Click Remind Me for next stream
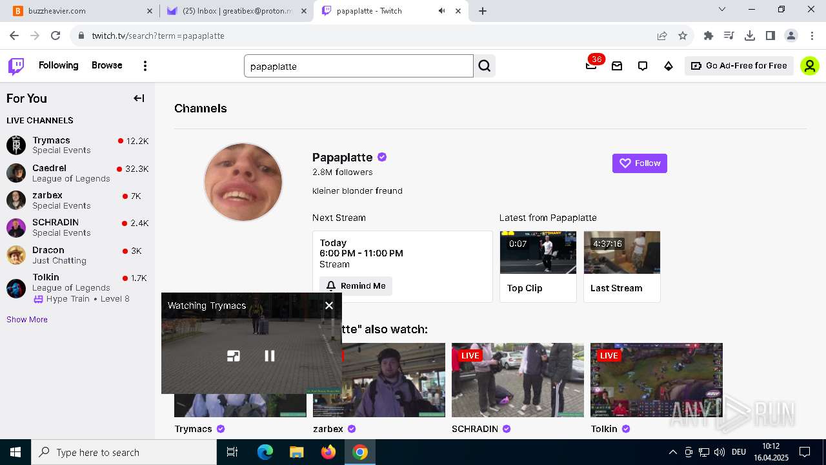The height and width of the screenshot is (465, 826). [356, 286]
